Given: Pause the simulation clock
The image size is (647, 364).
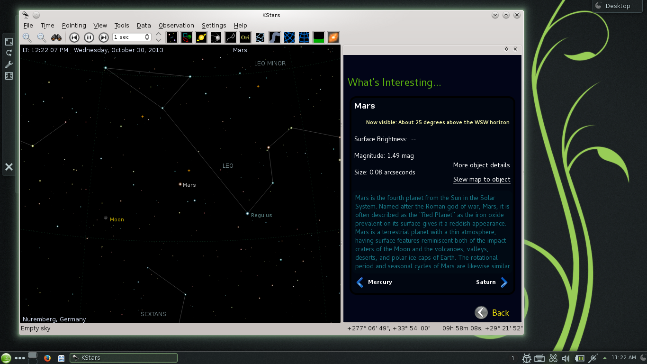Looking at the screenshot, I should (89, 37).
